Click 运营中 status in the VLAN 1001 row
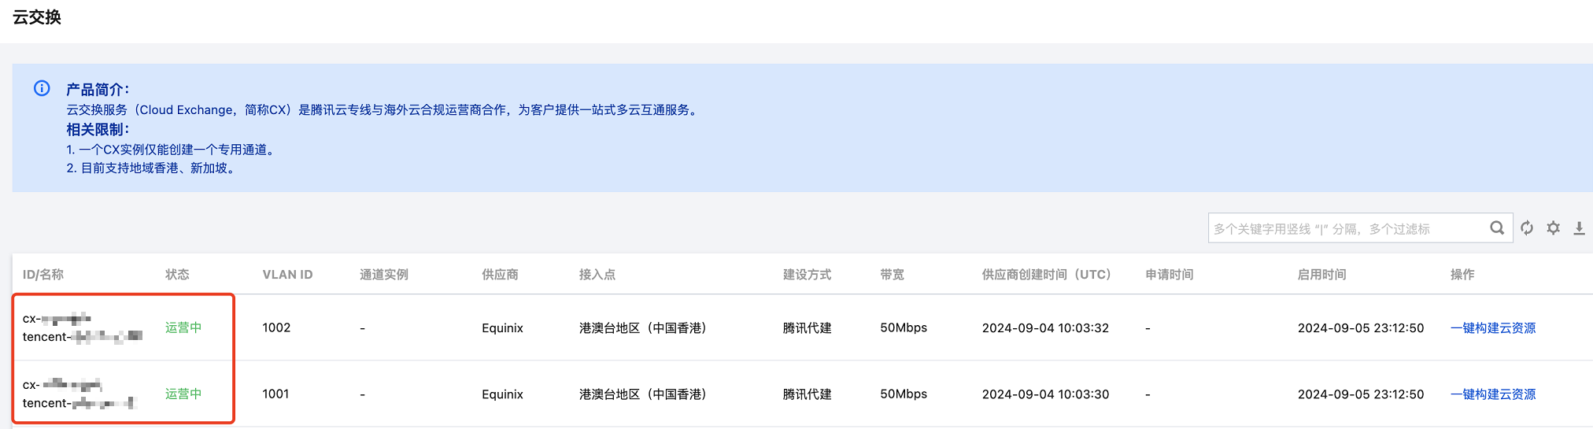This screenshot has height=429, width=1593. pos(183,394)
